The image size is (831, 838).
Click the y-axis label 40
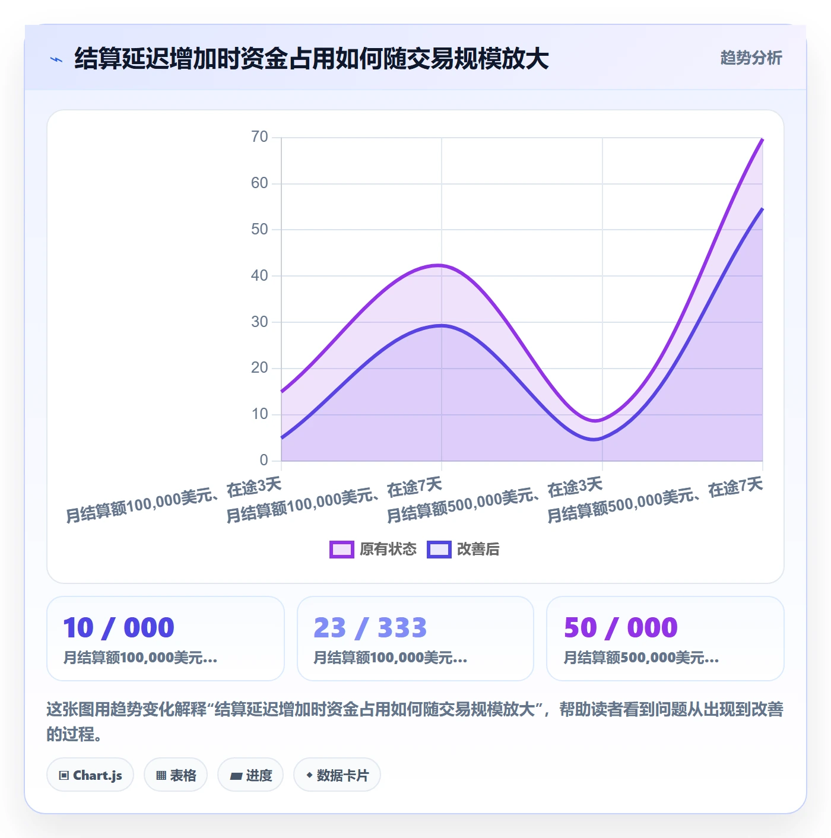[259, 275]
